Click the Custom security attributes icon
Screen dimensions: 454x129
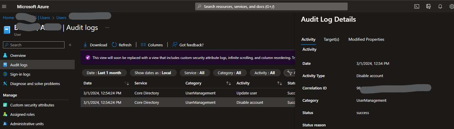pos(5,105)
